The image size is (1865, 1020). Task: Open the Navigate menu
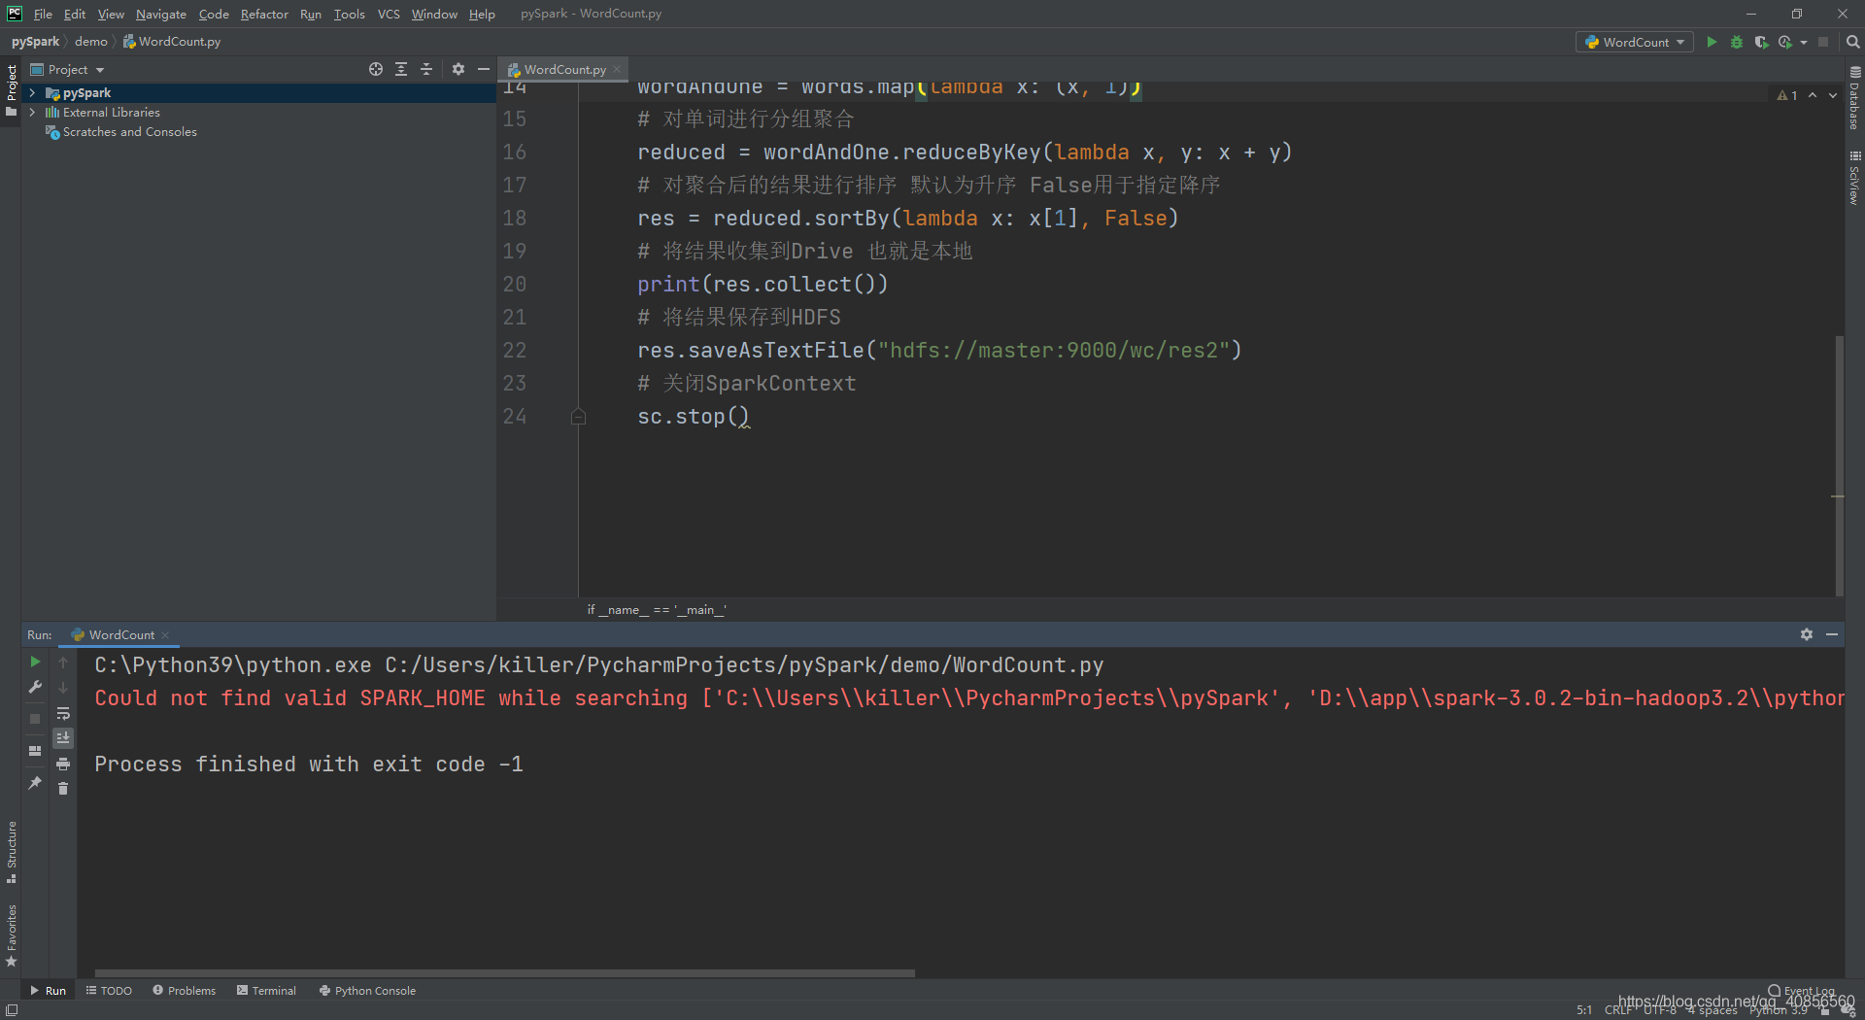161,14
